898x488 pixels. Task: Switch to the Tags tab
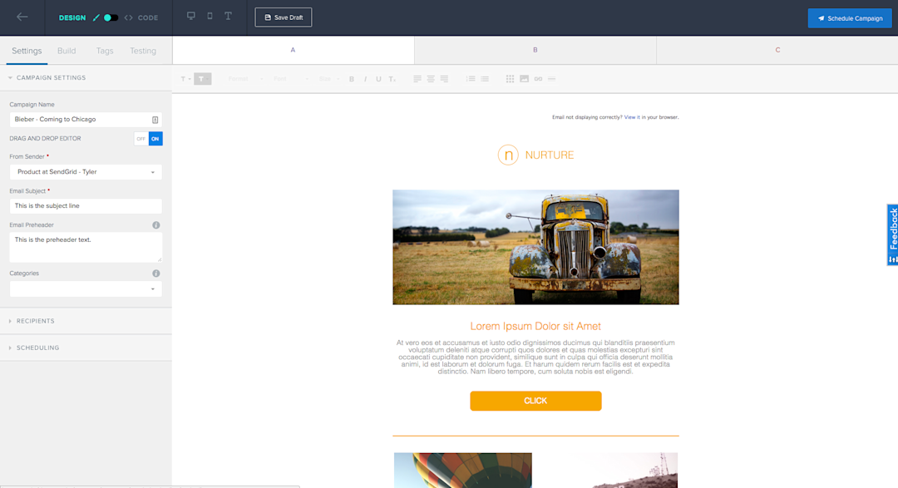(x=105, y=51)
